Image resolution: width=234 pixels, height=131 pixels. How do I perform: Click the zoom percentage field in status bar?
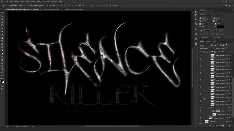tap(8, 126)
